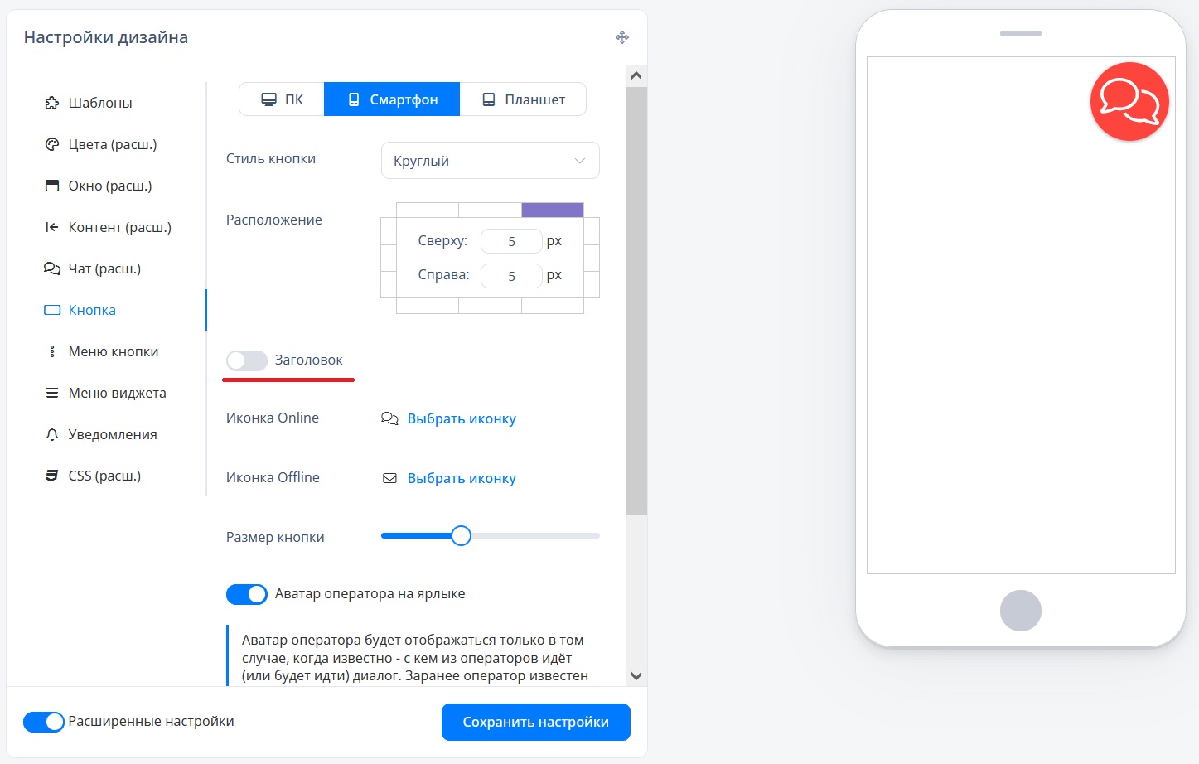Turn off Расширенные настройки switch
The height and width of the screenshot is (764, 1199).
(44, 722)
